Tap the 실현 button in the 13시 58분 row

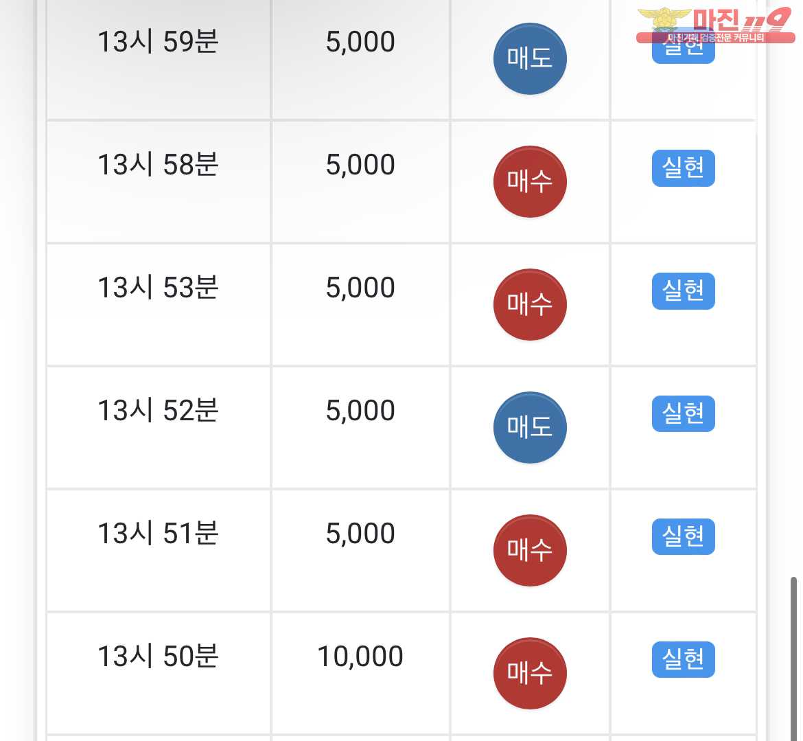coord(683,168)
